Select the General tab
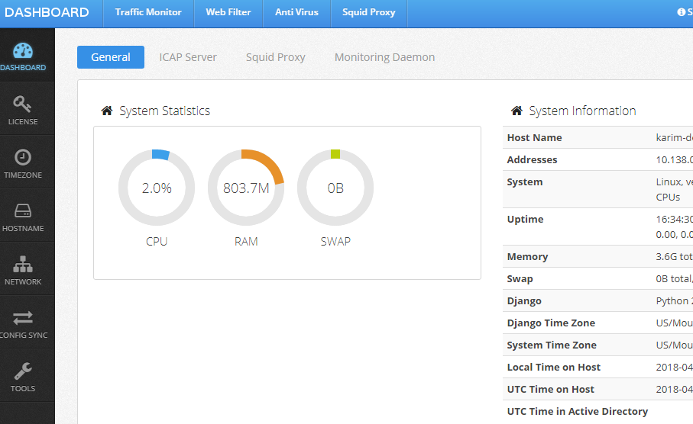 pos(111,57)
